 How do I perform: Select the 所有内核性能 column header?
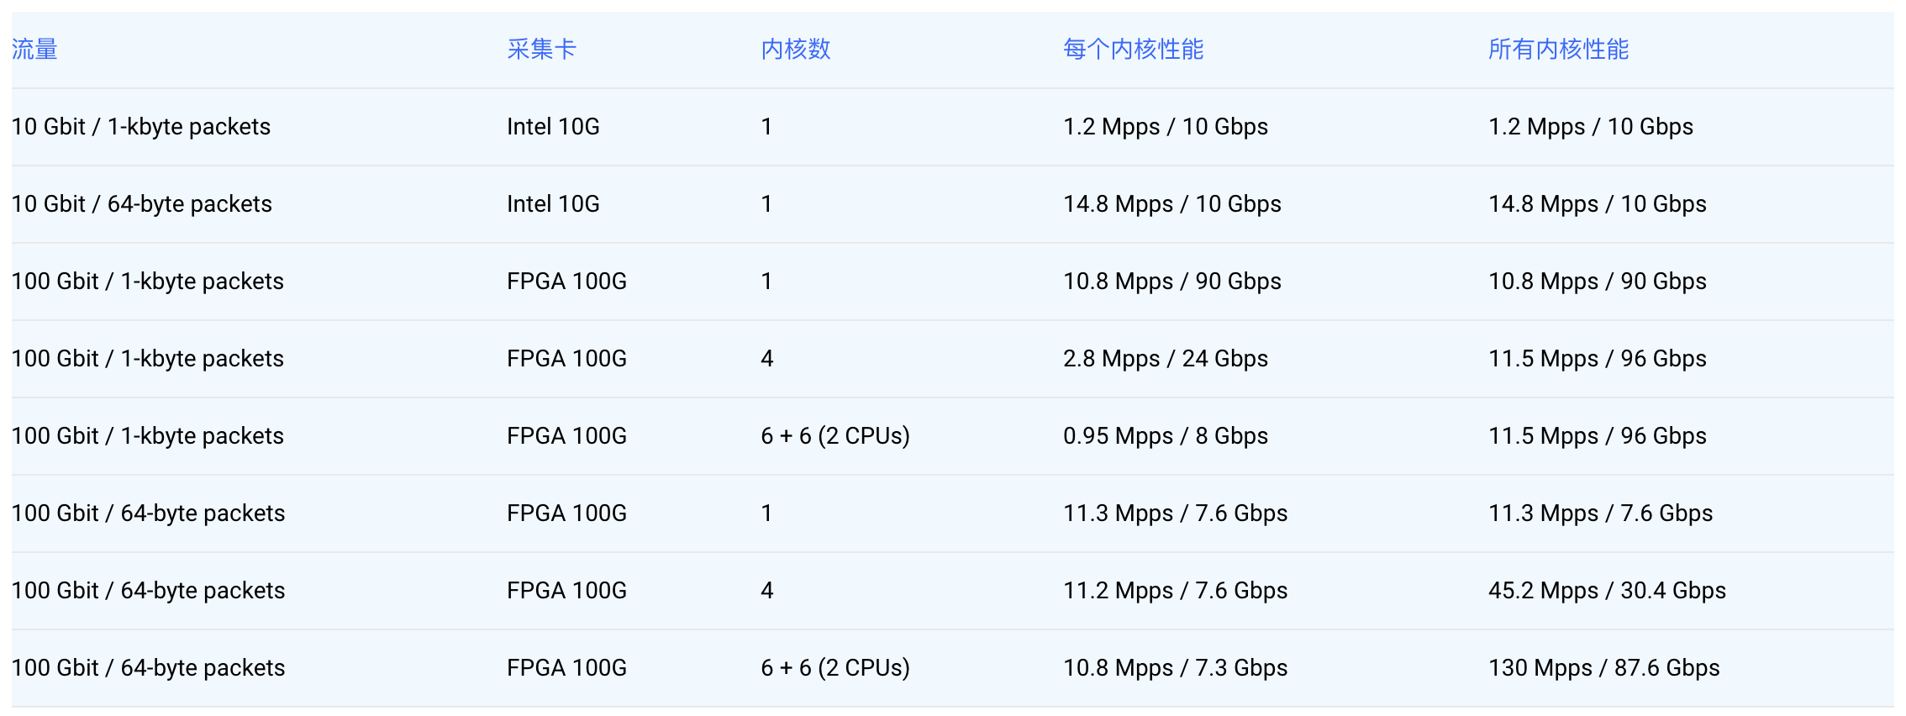pyautogui.click(x=1558, y=50)
